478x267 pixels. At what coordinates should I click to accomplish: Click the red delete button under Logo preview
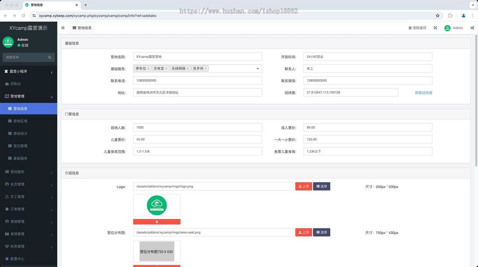pyautogui.click(x=157, y=222)
